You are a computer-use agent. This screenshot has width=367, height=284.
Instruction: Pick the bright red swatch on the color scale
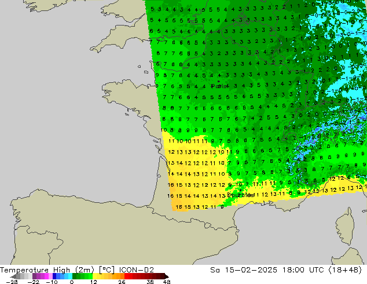point(126,276)
